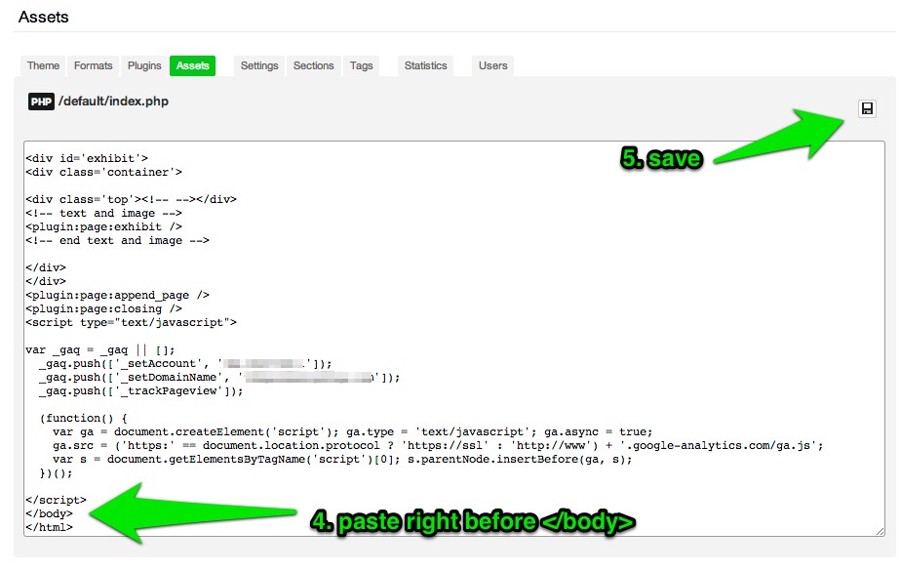The image size is (901, 571).
Task: Switch to the Sections tab
Action: coord(313,65)
